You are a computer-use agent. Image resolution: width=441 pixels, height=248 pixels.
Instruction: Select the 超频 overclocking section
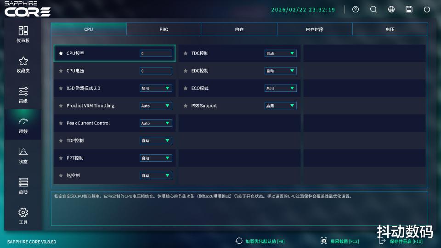(23, 125)
